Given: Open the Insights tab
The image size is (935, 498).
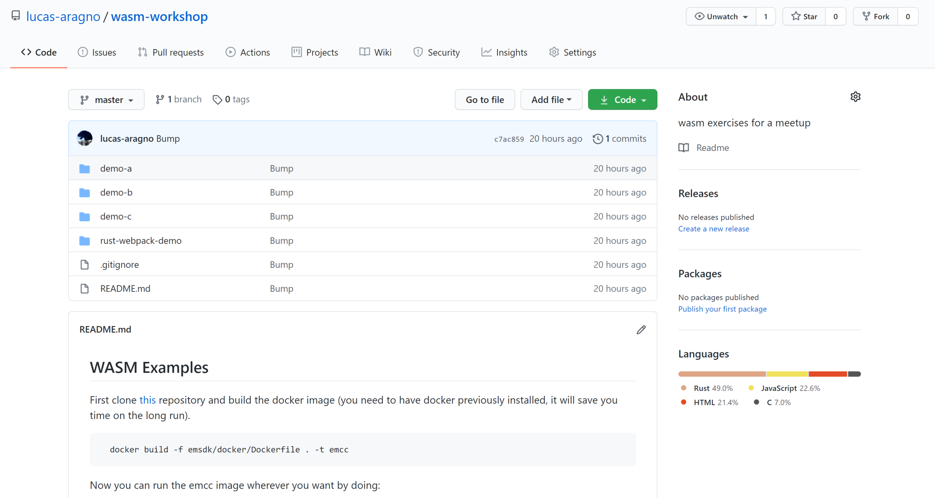Looking at the screenshot, I should point(504,52).
